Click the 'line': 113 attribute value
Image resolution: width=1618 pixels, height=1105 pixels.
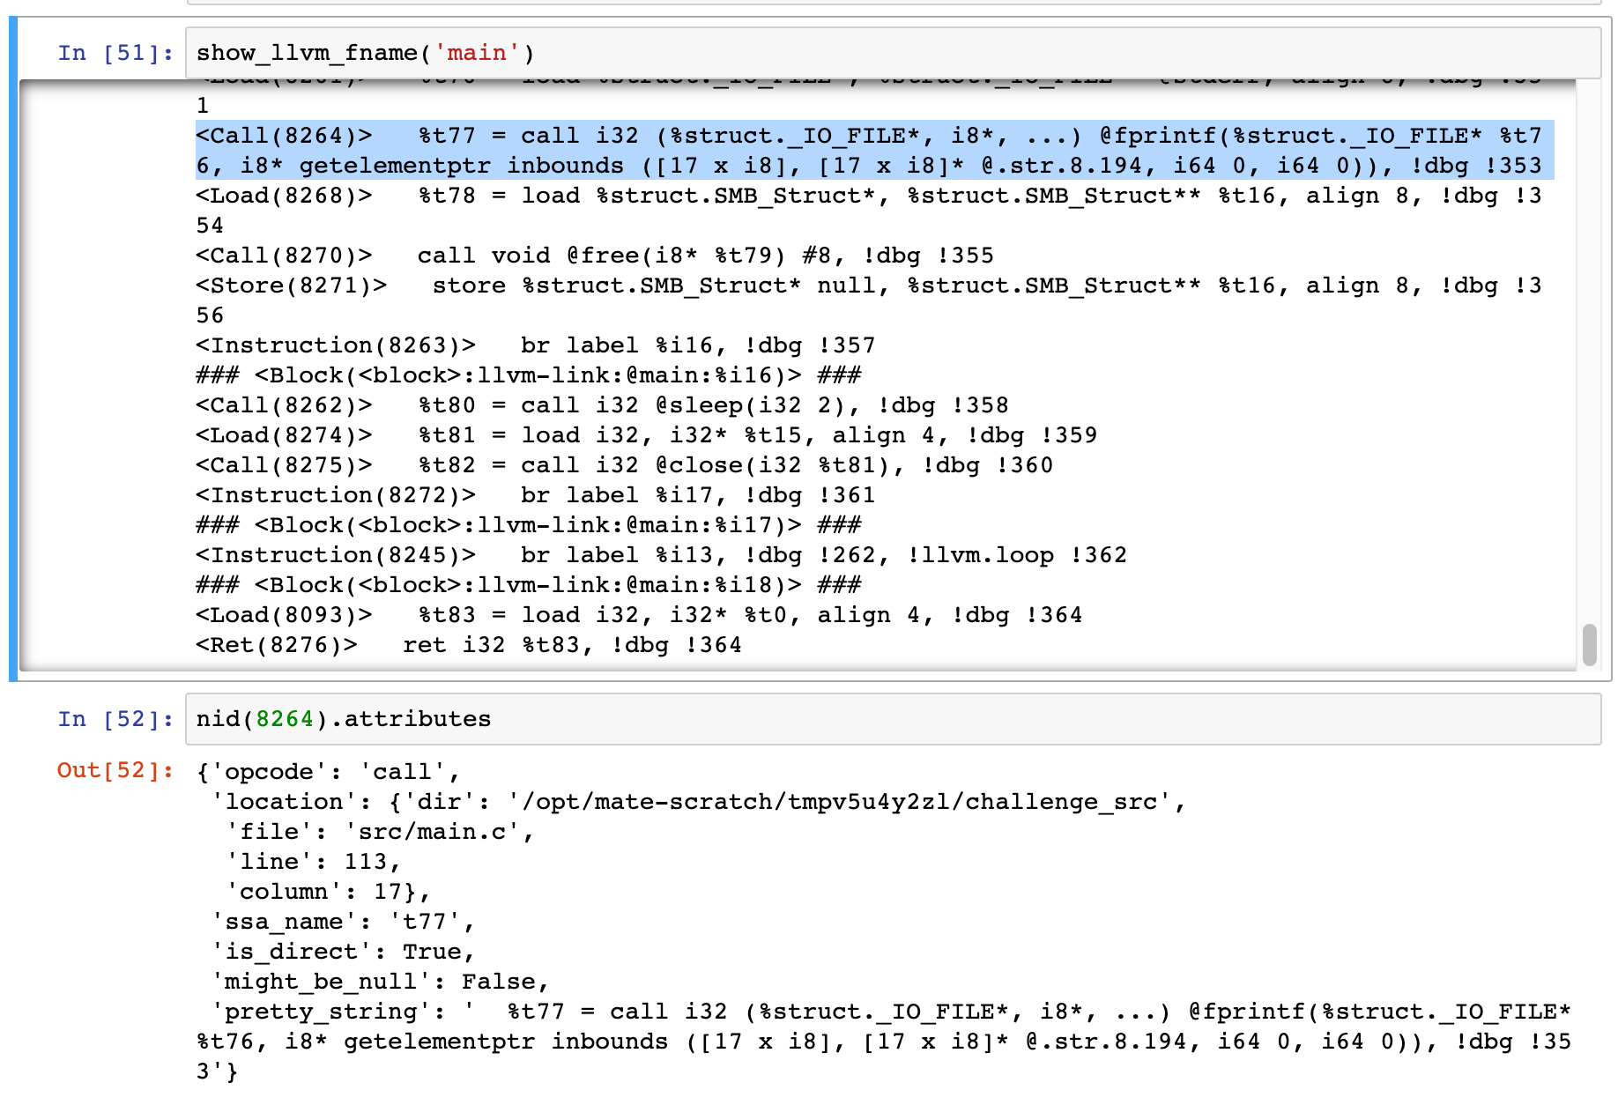point(335,861)
